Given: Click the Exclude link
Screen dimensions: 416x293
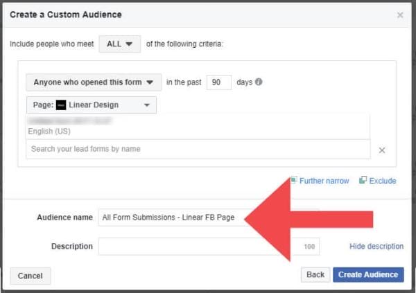Looking at the screenshot, I should point(383,181).
